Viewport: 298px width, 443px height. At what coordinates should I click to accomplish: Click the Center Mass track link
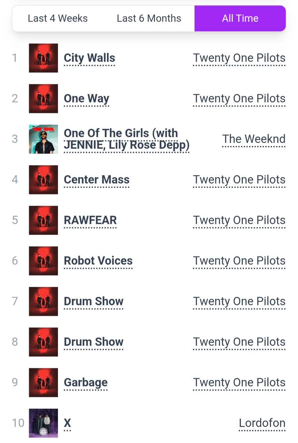click(97, 180)
